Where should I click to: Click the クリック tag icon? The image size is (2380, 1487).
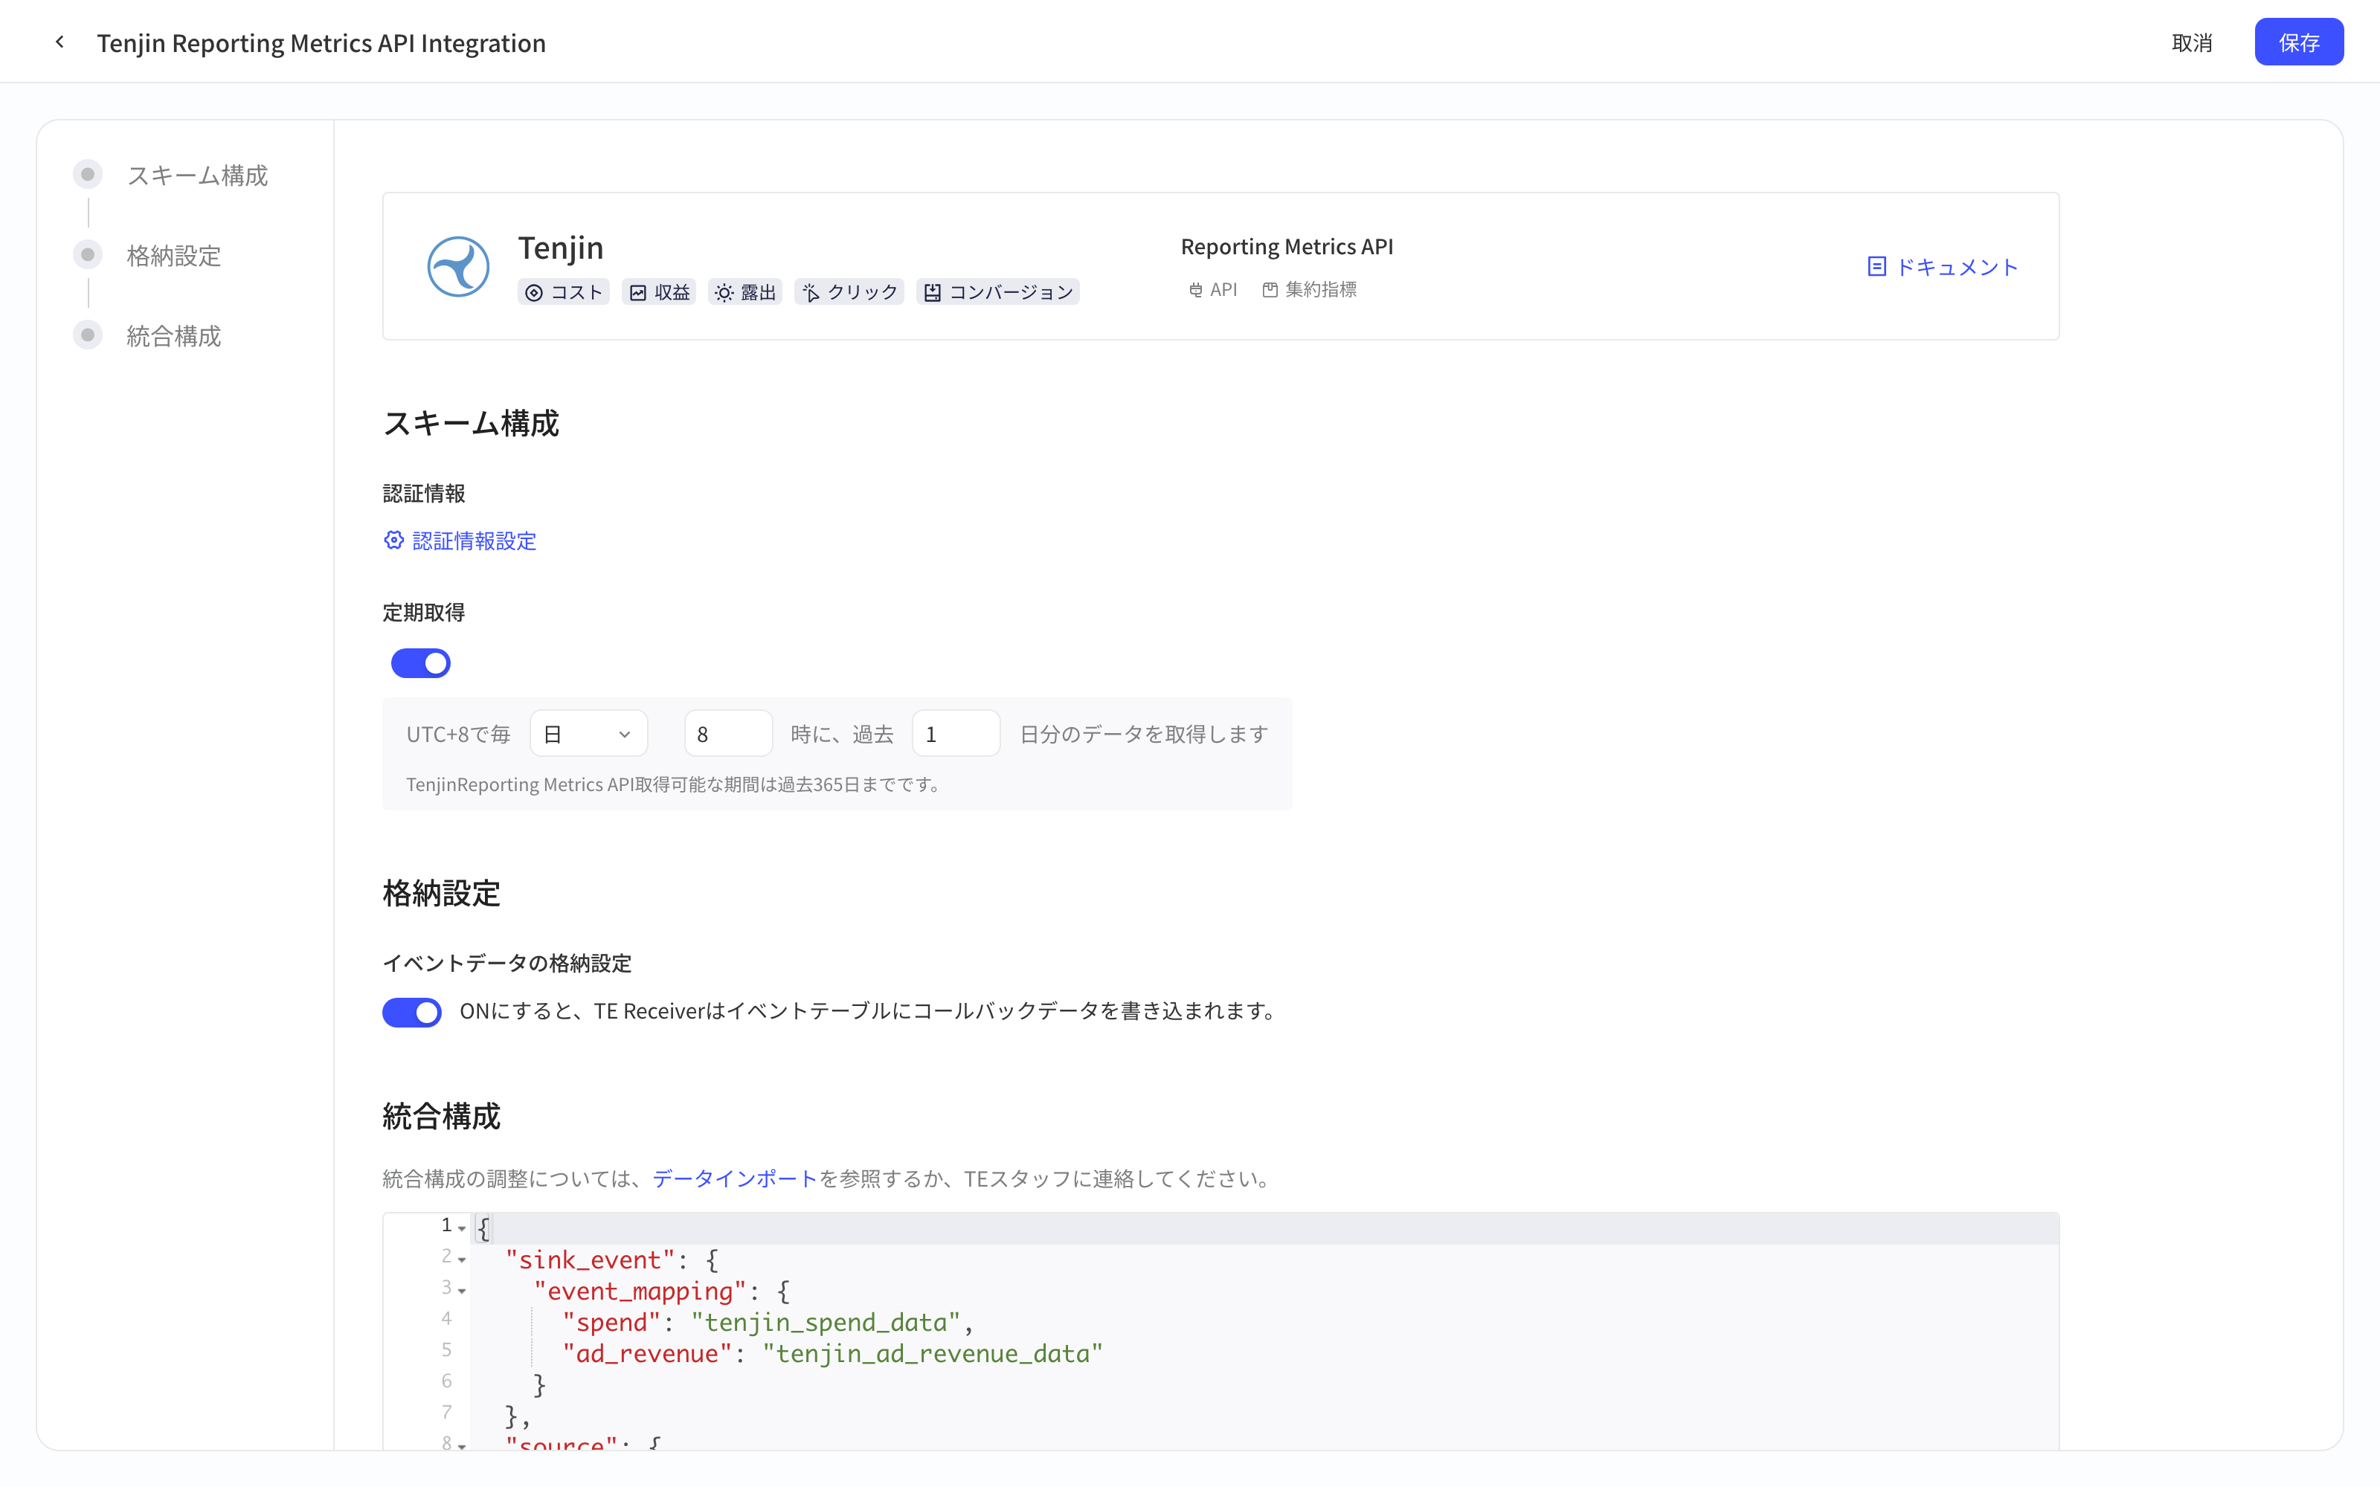(811, 292)
